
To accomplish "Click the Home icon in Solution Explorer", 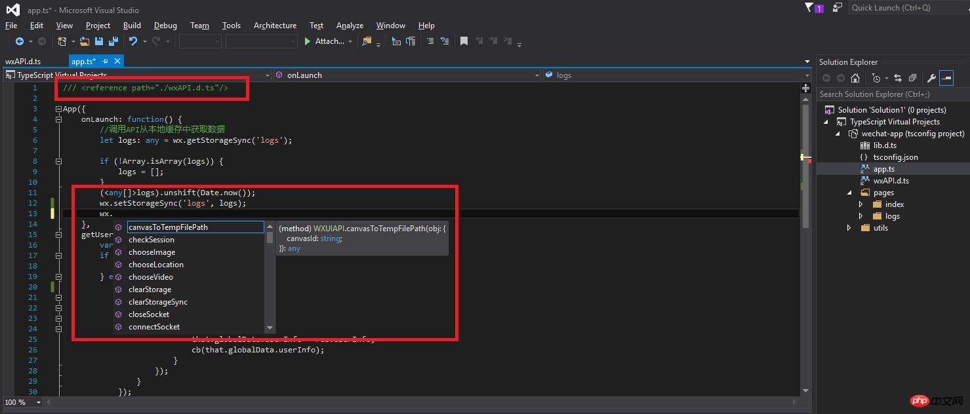I will click(855, 78).
